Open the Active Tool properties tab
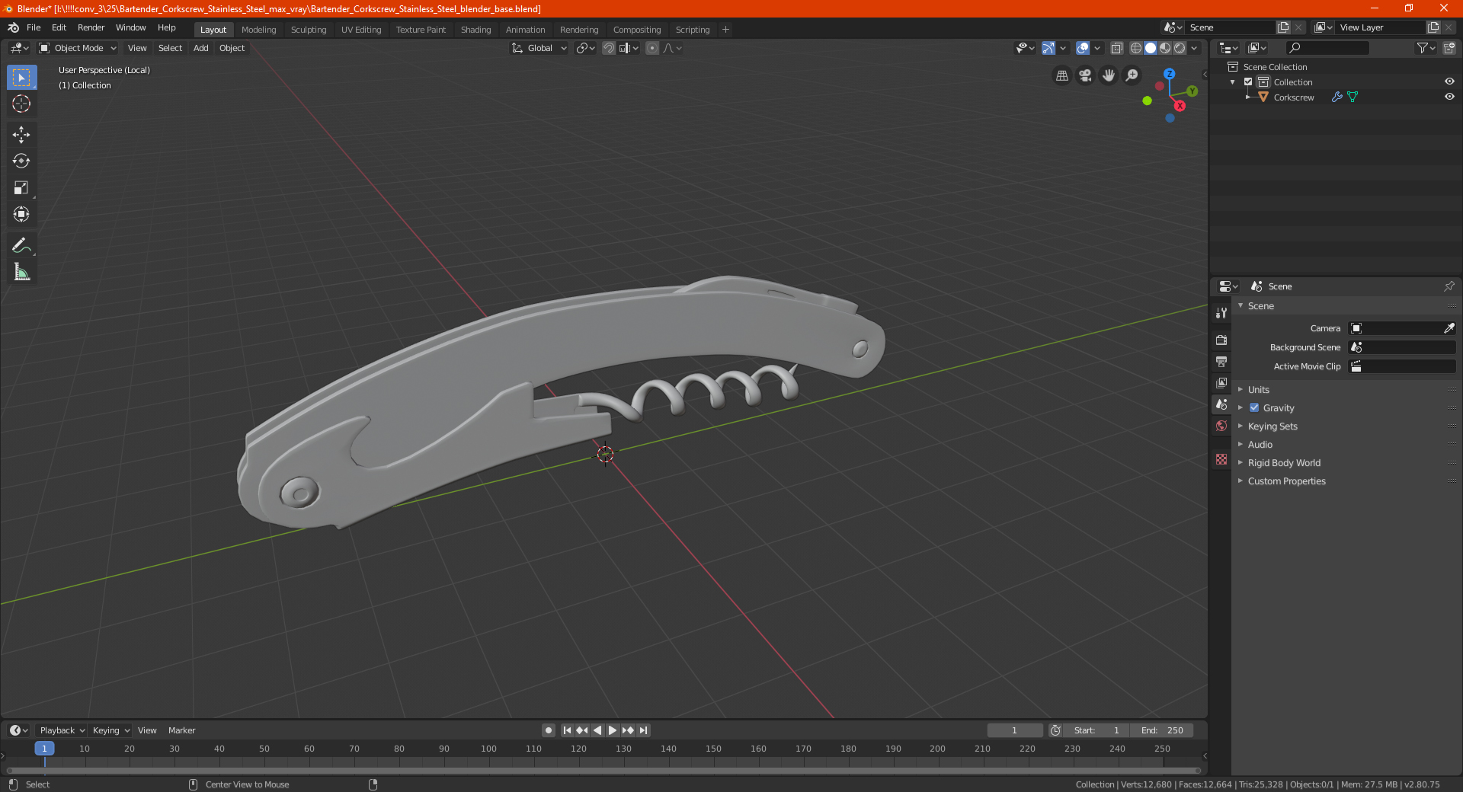Viewport: 1463px width, 792px height. [1221, 313]
